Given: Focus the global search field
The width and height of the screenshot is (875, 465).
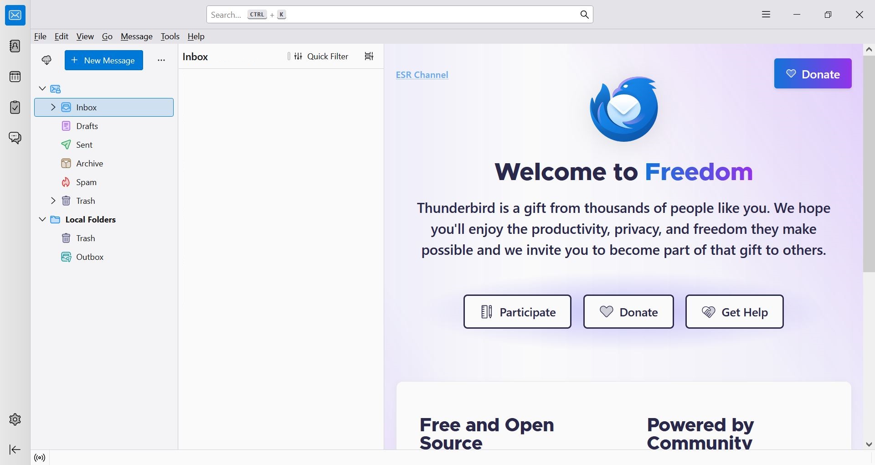Looking at the screenshot, I should click(400, 15).
